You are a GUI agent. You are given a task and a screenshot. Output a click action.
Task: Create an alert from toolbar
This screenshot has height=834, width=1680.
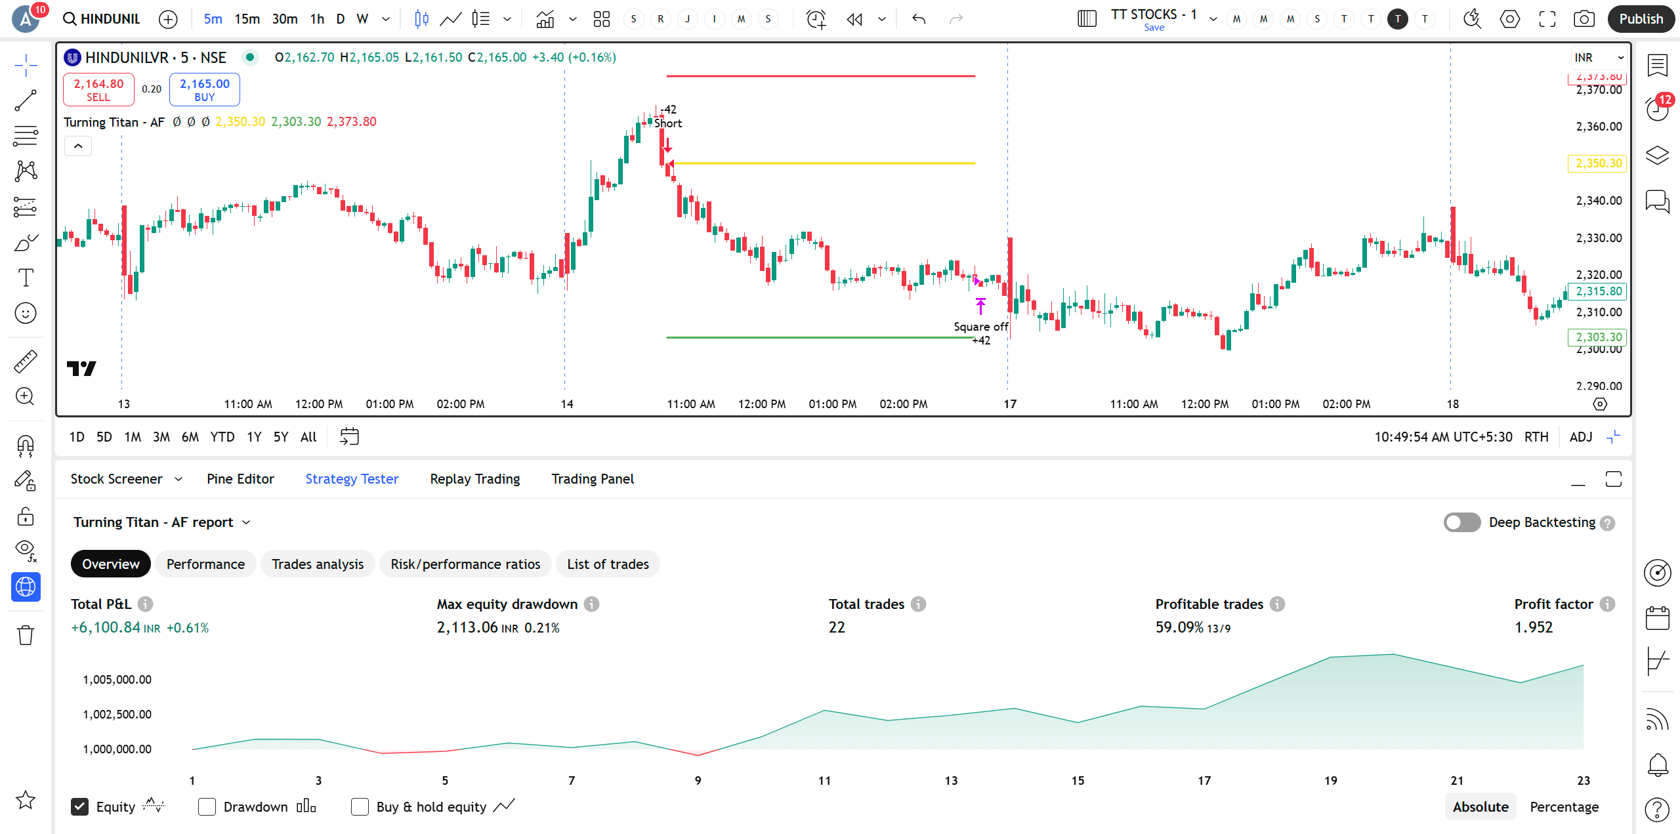tap(816, 19)
